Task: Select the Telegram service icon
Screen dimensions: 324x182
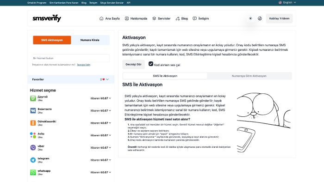Action: pyautogui.click(x=33, y=160)
